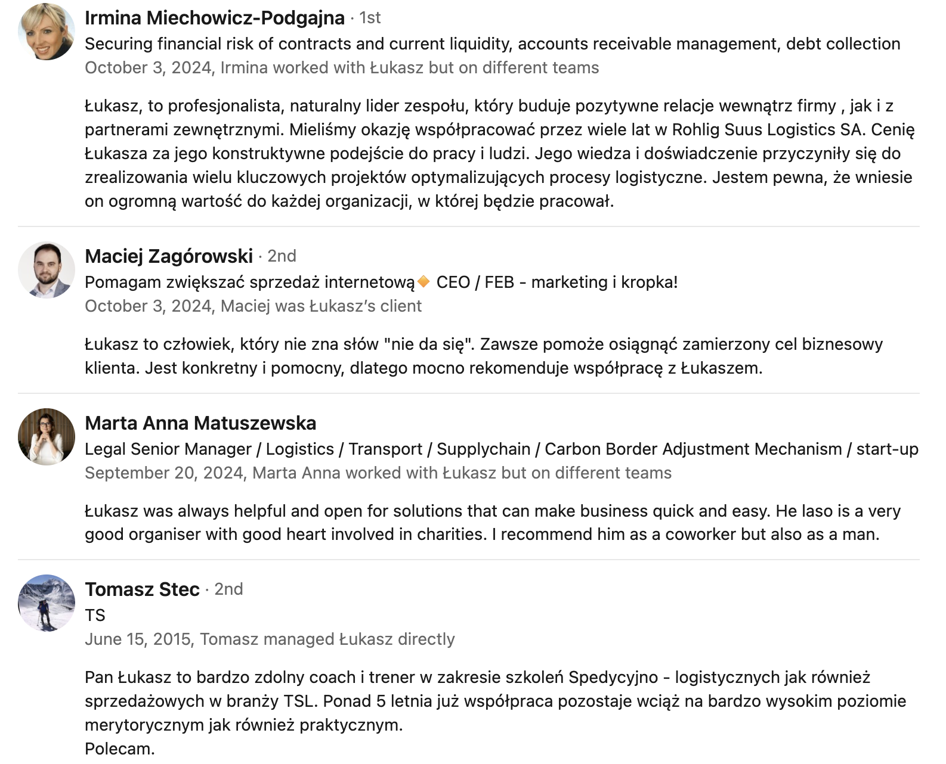Click the orange diamond emoji in Maciej's headline
The image size is (946, 764).
[x=423, y=282]
